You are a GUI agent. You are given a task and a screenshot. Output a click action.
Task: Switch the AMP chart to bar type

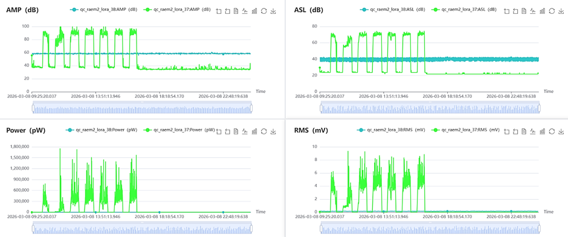(x=254, y=11)
